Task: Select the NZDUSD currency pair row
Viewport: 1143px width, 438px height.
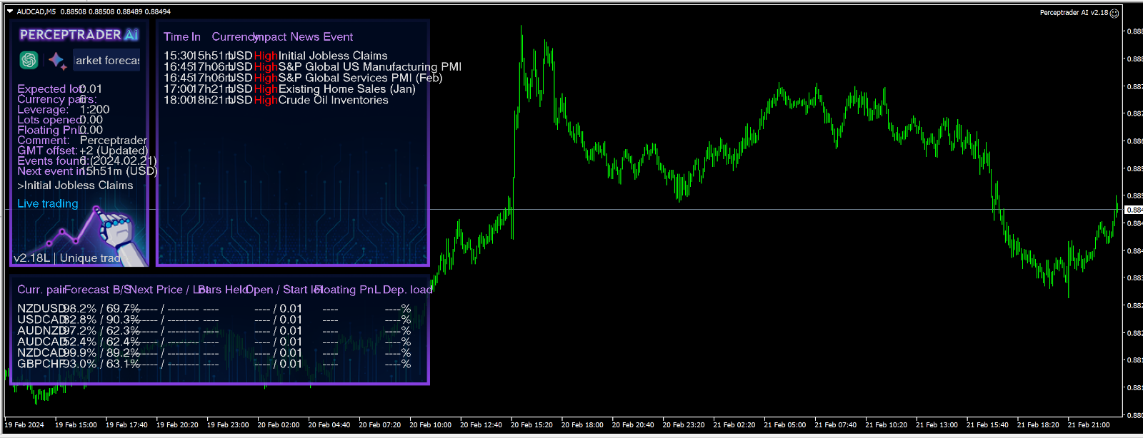Action: (x=40, y=309)
